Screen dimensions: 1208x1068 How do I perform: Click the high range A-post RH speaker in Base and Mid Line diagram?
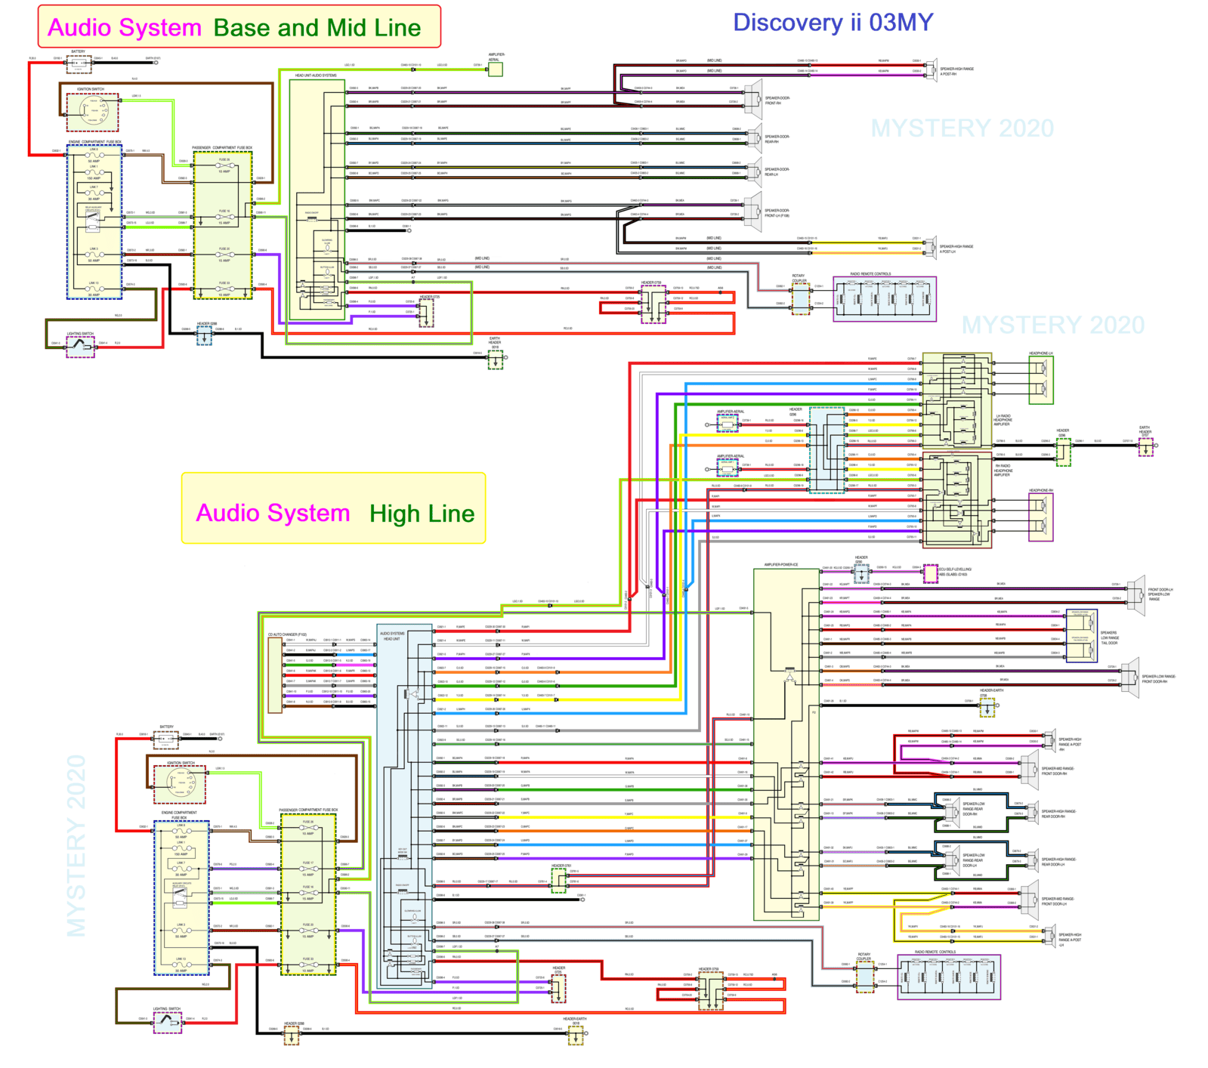931,69
